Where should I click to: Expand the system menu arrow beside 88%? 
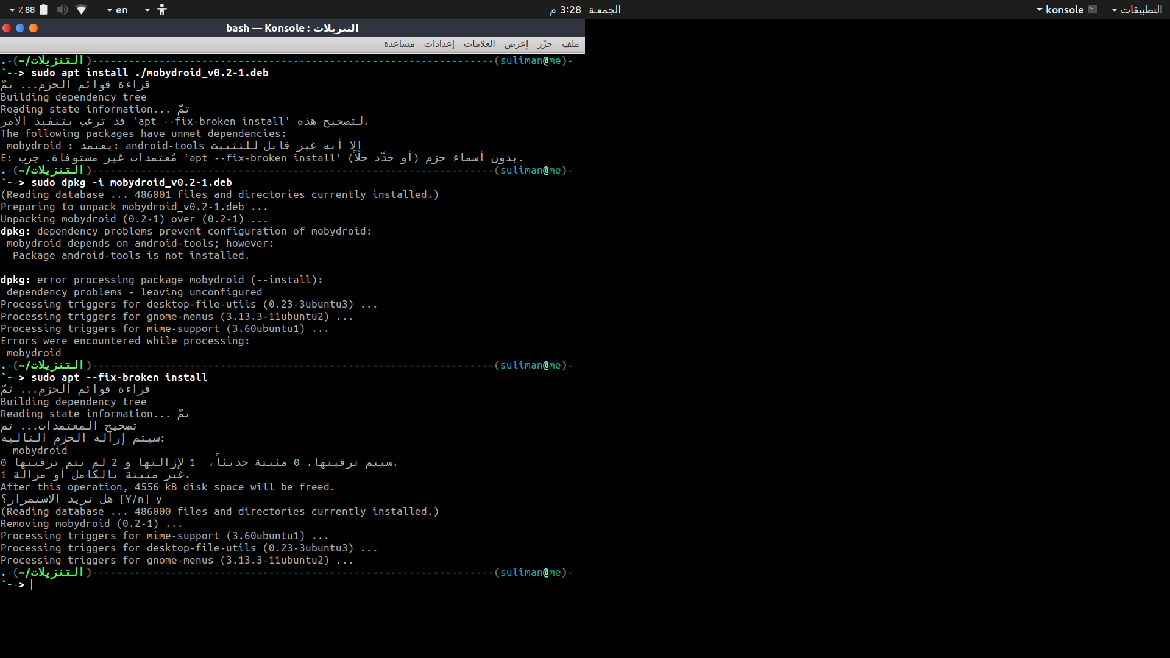[x=12, y=10]
